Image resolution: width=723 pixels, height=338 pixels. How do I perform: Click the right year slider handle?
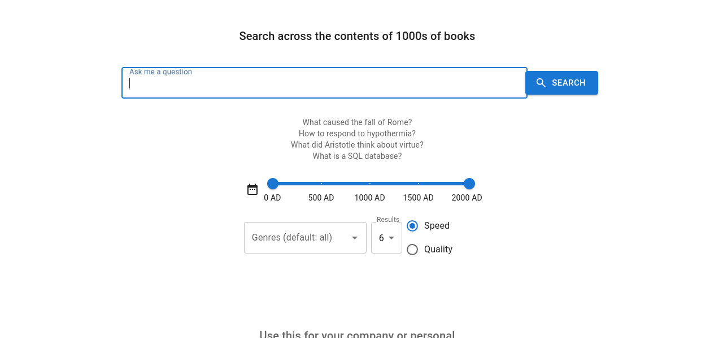tap(469, 184)
